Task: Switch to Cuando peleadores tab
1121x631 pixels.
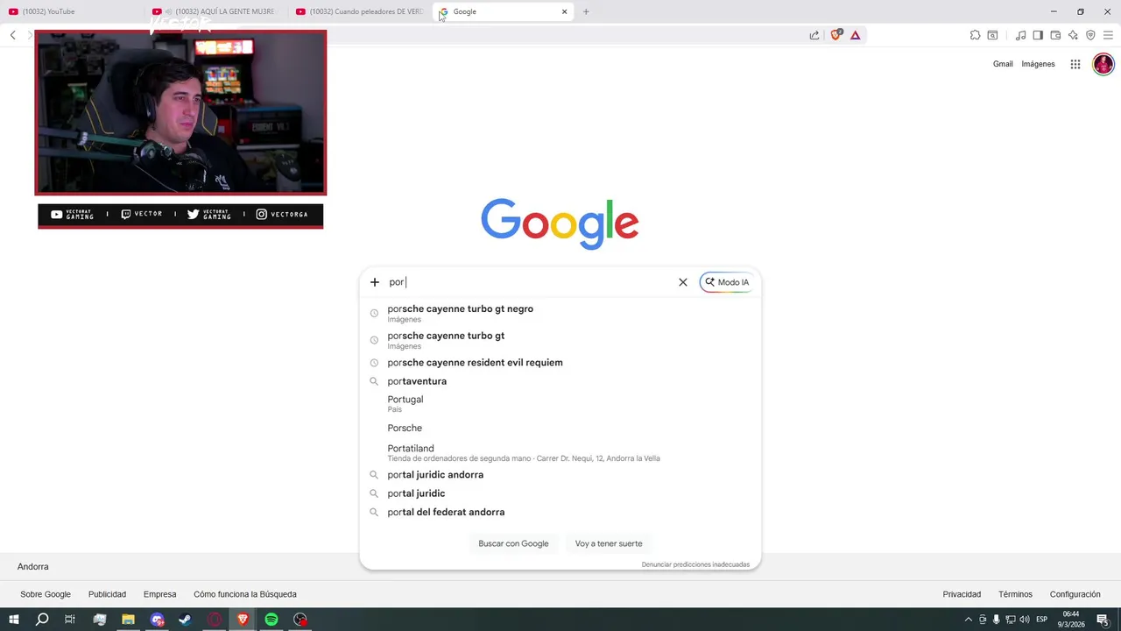Action: [361, 11]
